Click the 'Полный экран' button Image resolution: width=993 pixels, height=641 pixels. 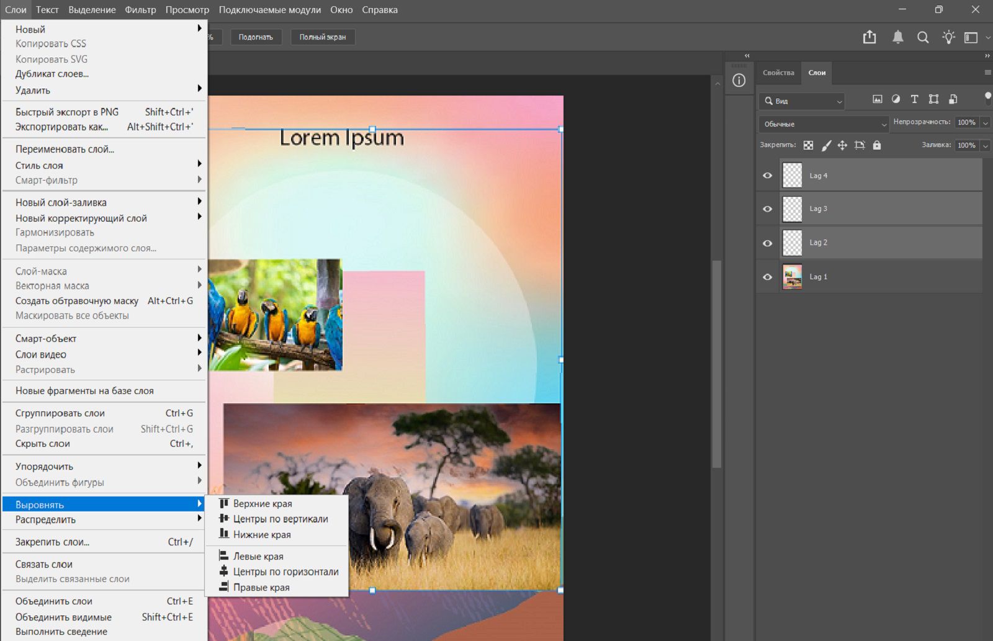322,37
